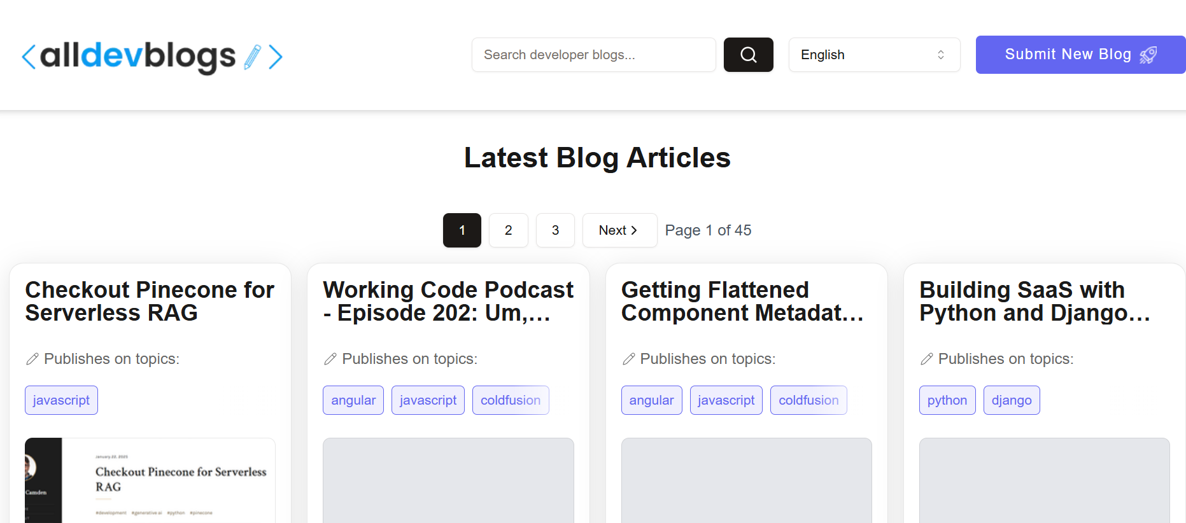This screenshot has height=523, width=1186.
Task: Open the Working Code Podcast Episode 202 article
Action: [448, 301]
